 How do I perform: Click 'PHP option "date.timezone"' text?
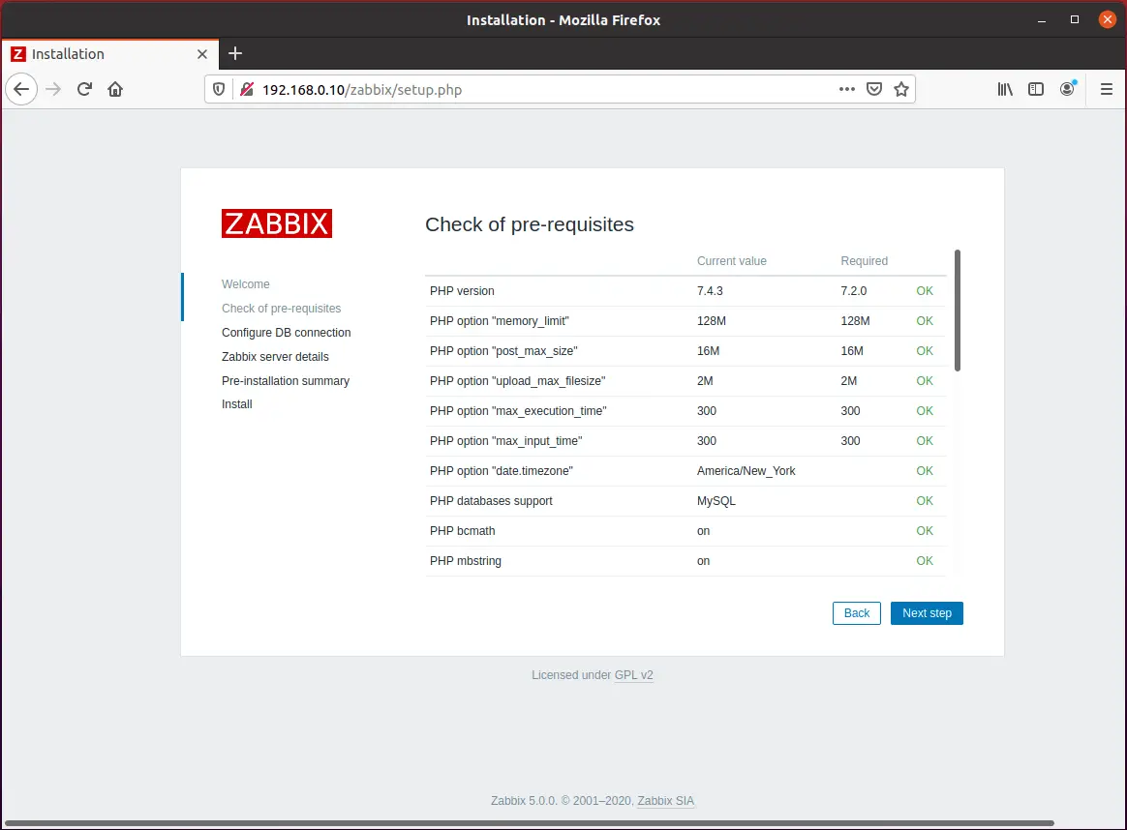(502, 471)
